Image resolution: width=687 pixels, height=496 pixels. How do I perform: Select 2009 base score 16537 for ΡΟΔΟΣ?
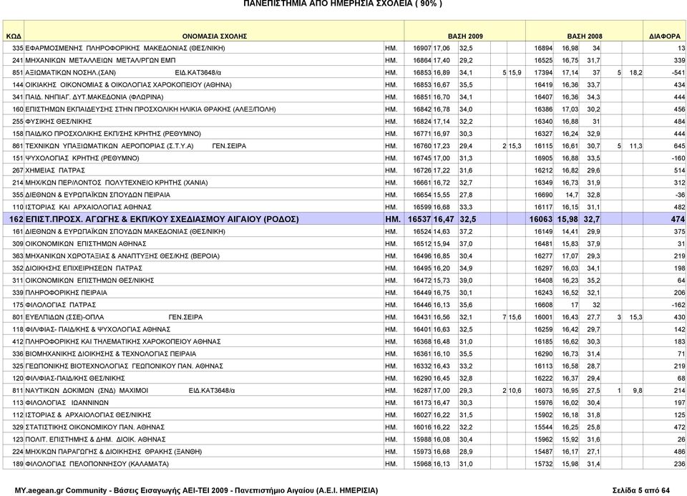419,219
